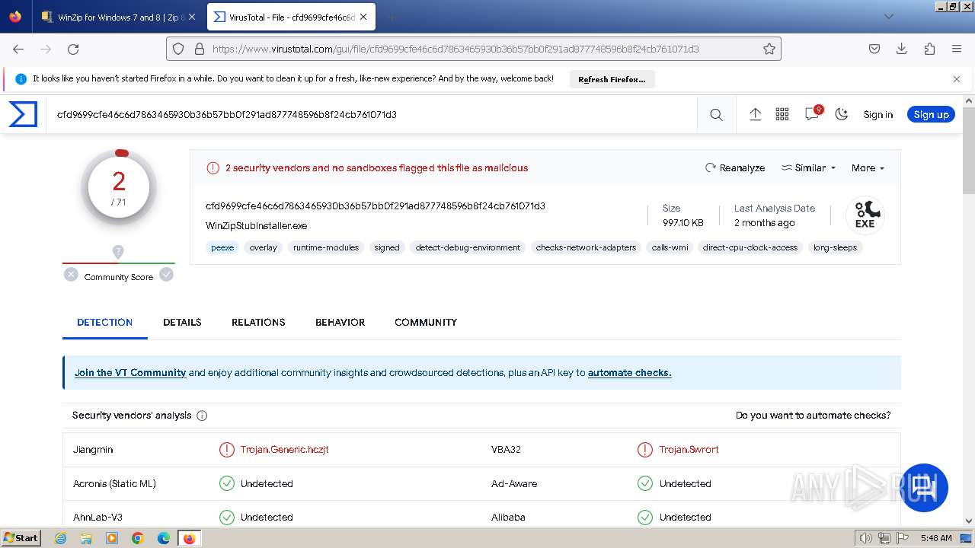Toggle dark mode moon icon
Image resolution: width=975 pixels, height=548 pixels.
pos(841,114)
